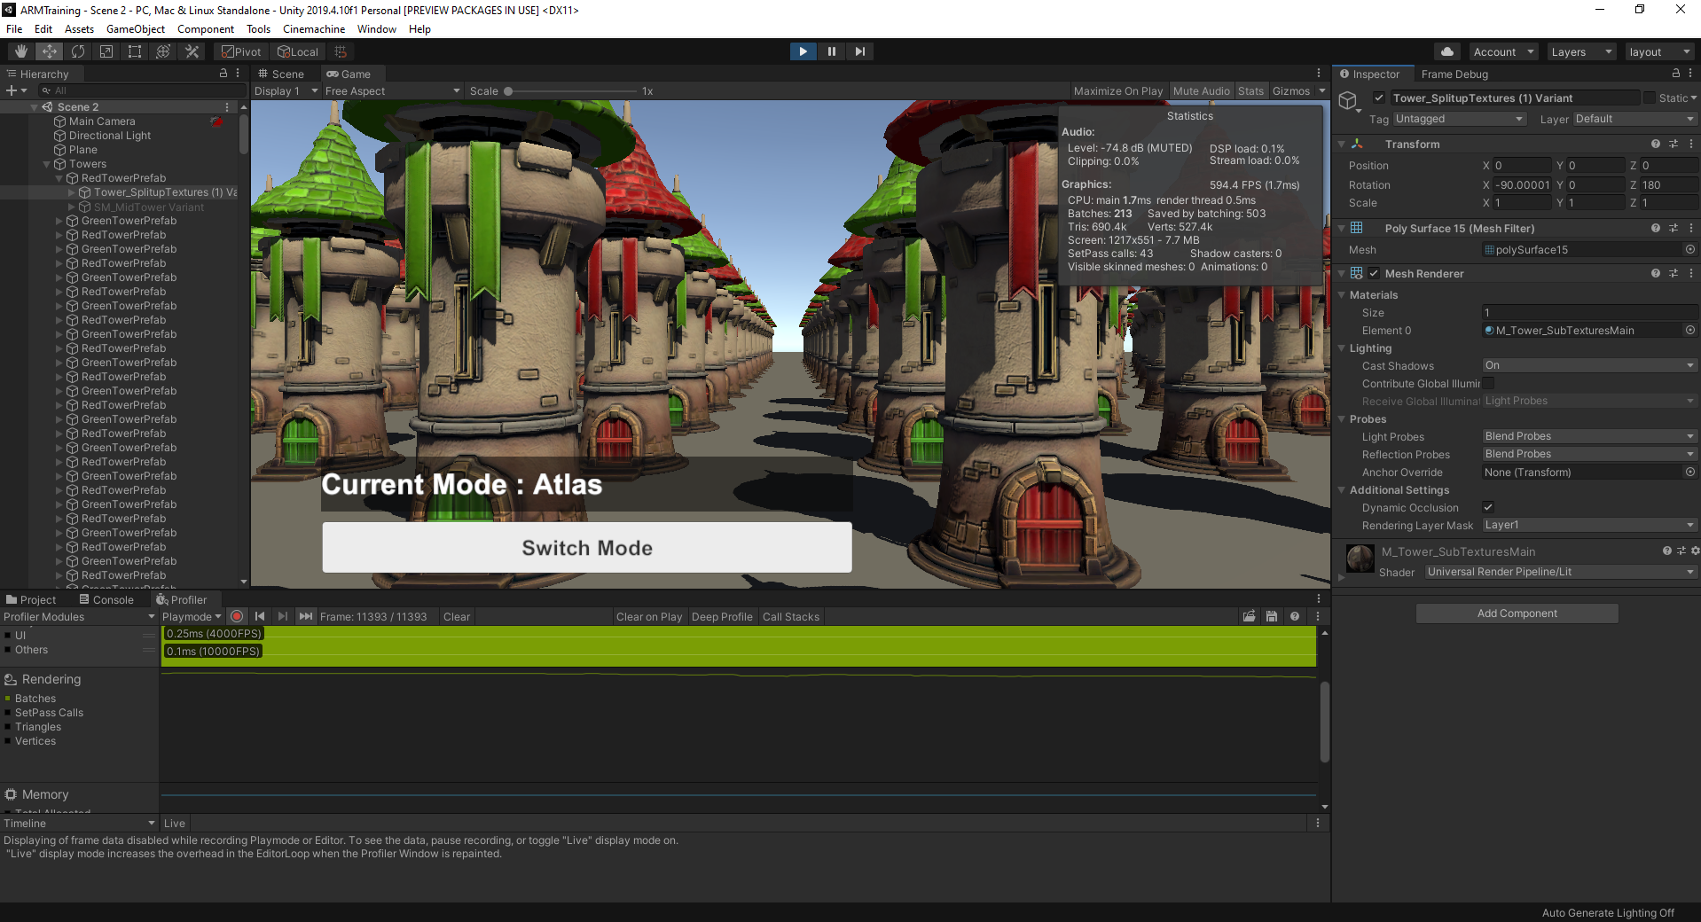This screenshot has height=922, width=1701.
Task: Open the Cast Shadows dropdown
Action: [x=1588, y=365]
